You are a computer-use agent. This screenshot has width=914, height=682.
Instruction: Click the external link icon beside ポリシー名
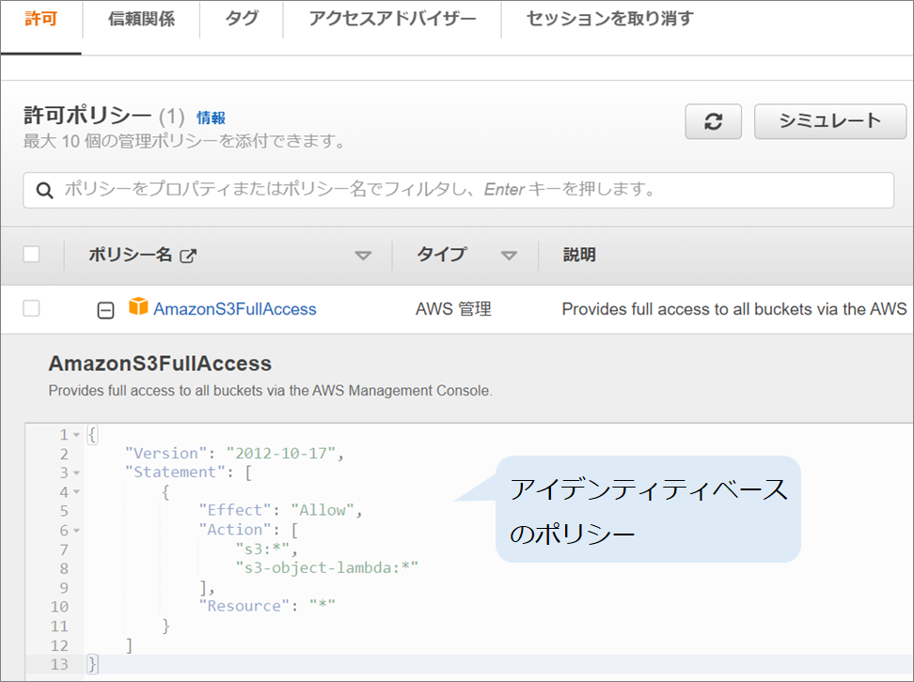click(x=188, y=256)
